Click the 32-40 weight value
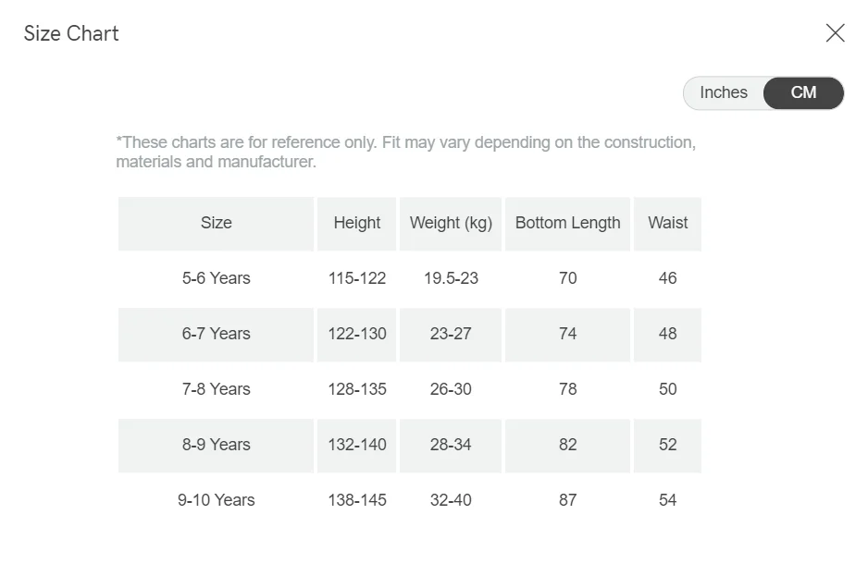Image resolution: width=868 pixels, height=588 pixels. tap(451, 500)
